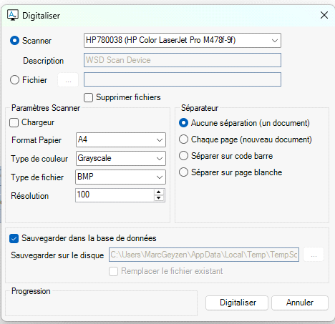Select Aucune séparation (un document)

click(x=183, y=123)
